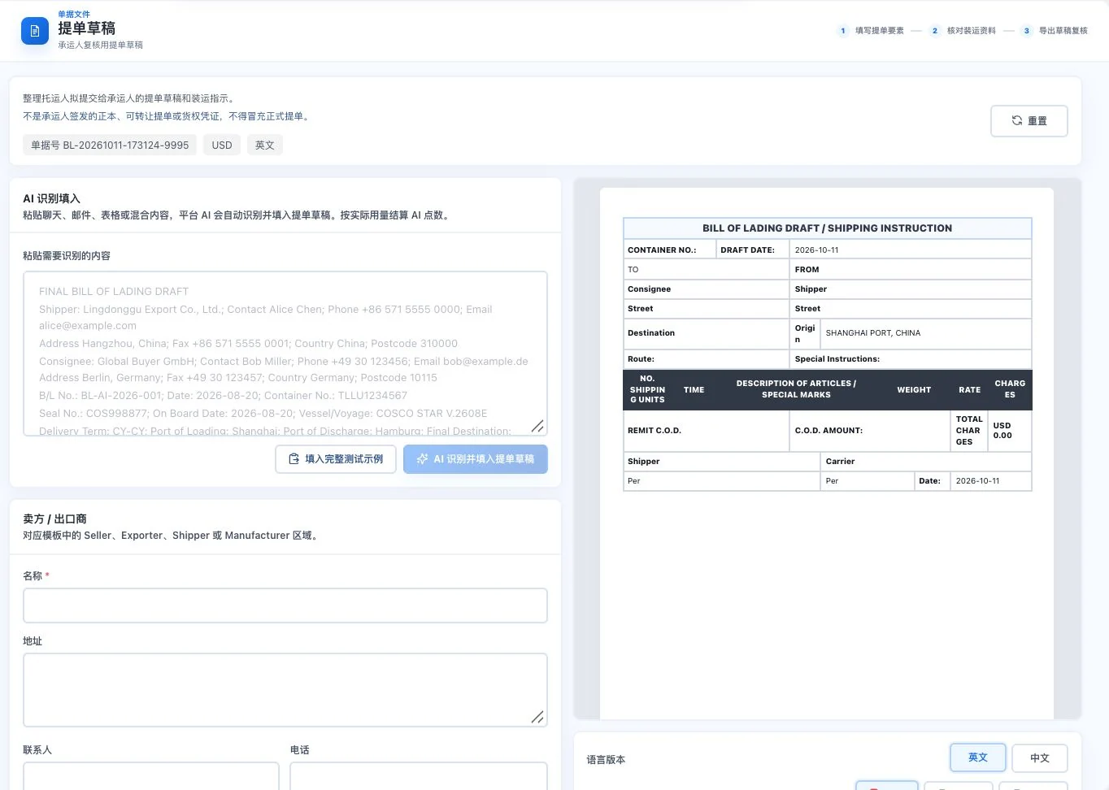The image size is (1109, 790).
Task: Click the Consignee cell in preview
Action: pos(706,289)
